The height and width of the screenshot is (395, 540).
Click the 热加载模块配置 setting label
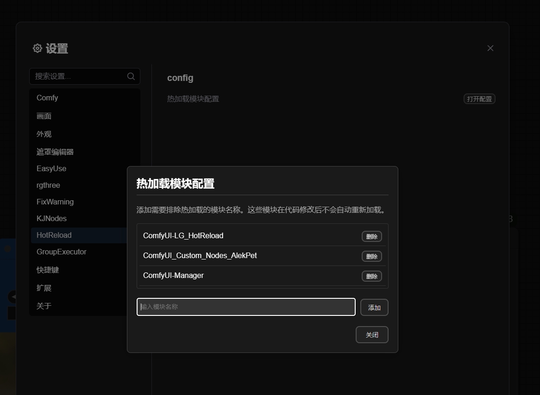pyautogui.click(x=193, y=99)
